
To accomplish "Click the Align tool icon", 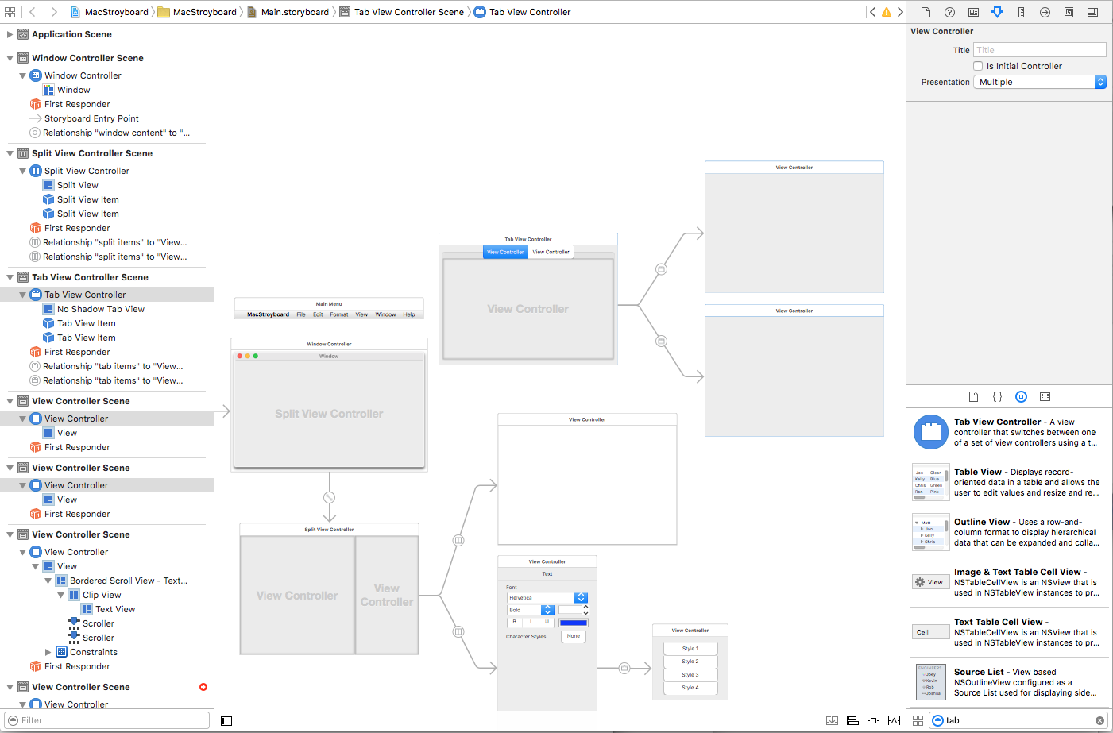I will (852, 720).
